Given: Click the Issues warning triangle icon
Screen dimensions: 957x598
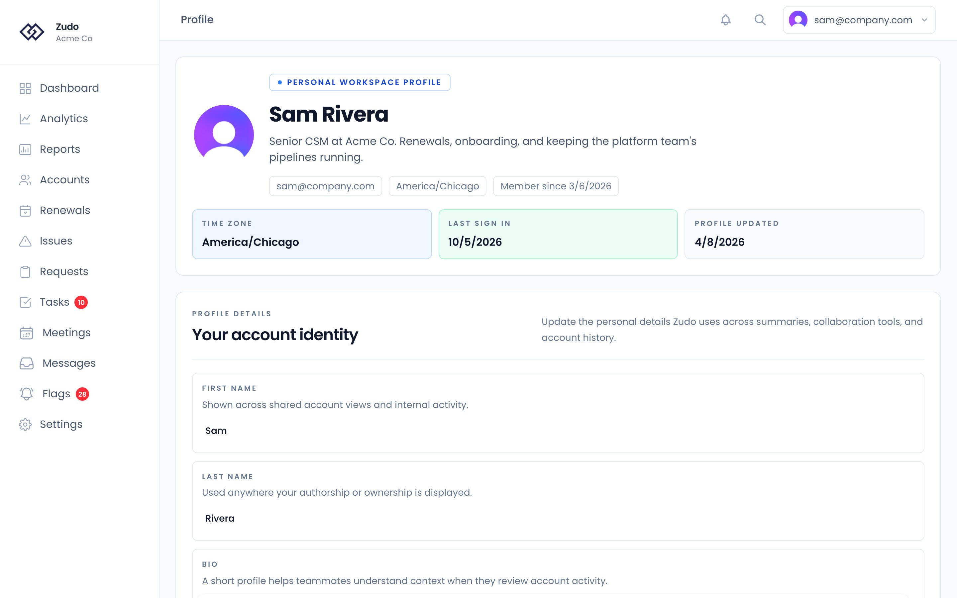Looking at the screenshot, I should [x=25, y=241].
